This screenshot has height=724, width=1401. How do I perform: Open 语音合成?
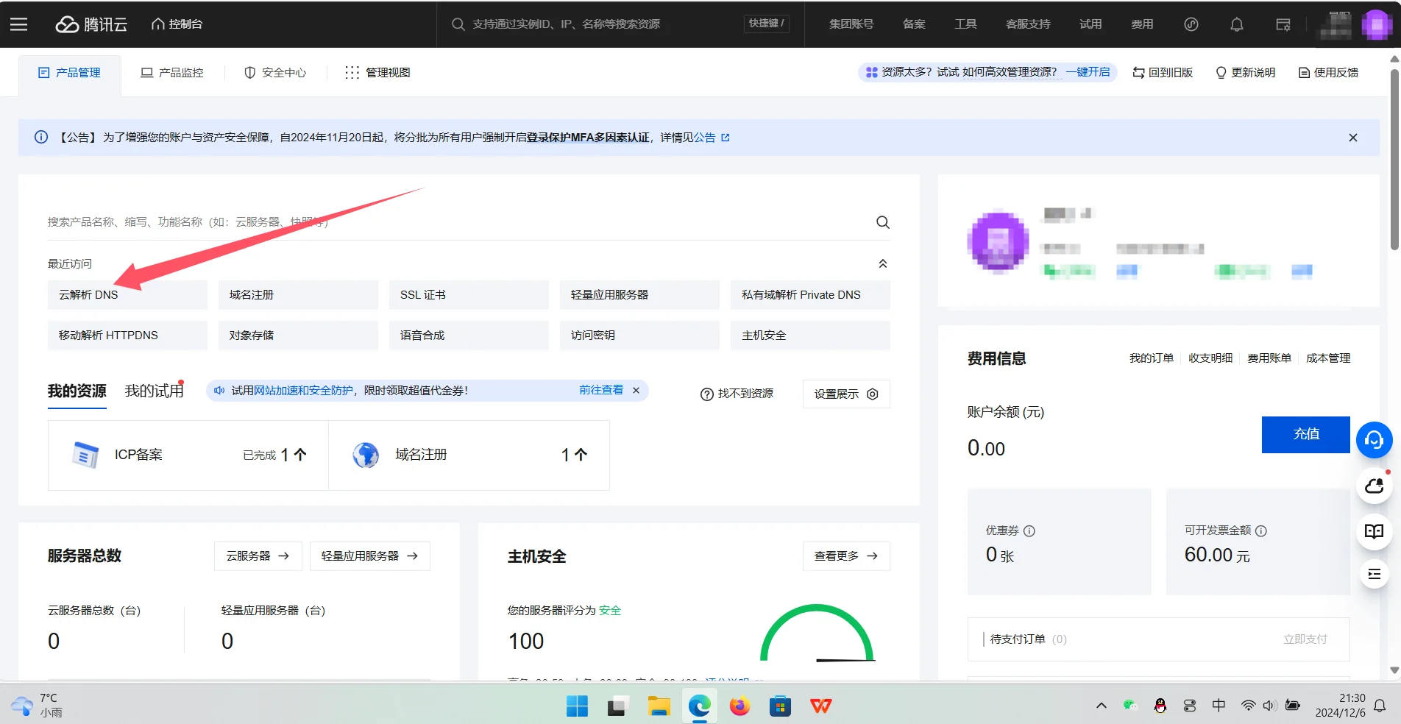[x=469, y=335]
